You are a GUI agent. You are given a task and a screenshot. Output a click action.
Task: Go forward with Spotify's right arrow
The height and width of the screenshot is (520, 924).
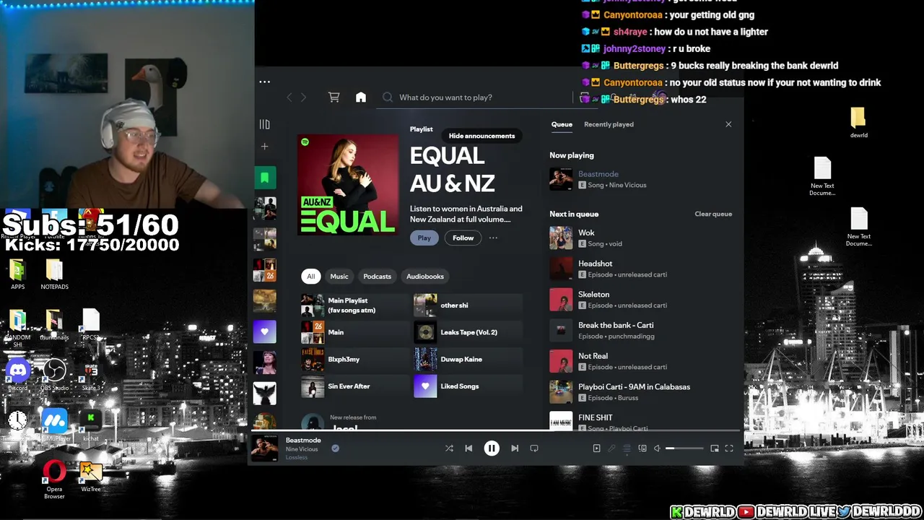coord(303,97)
